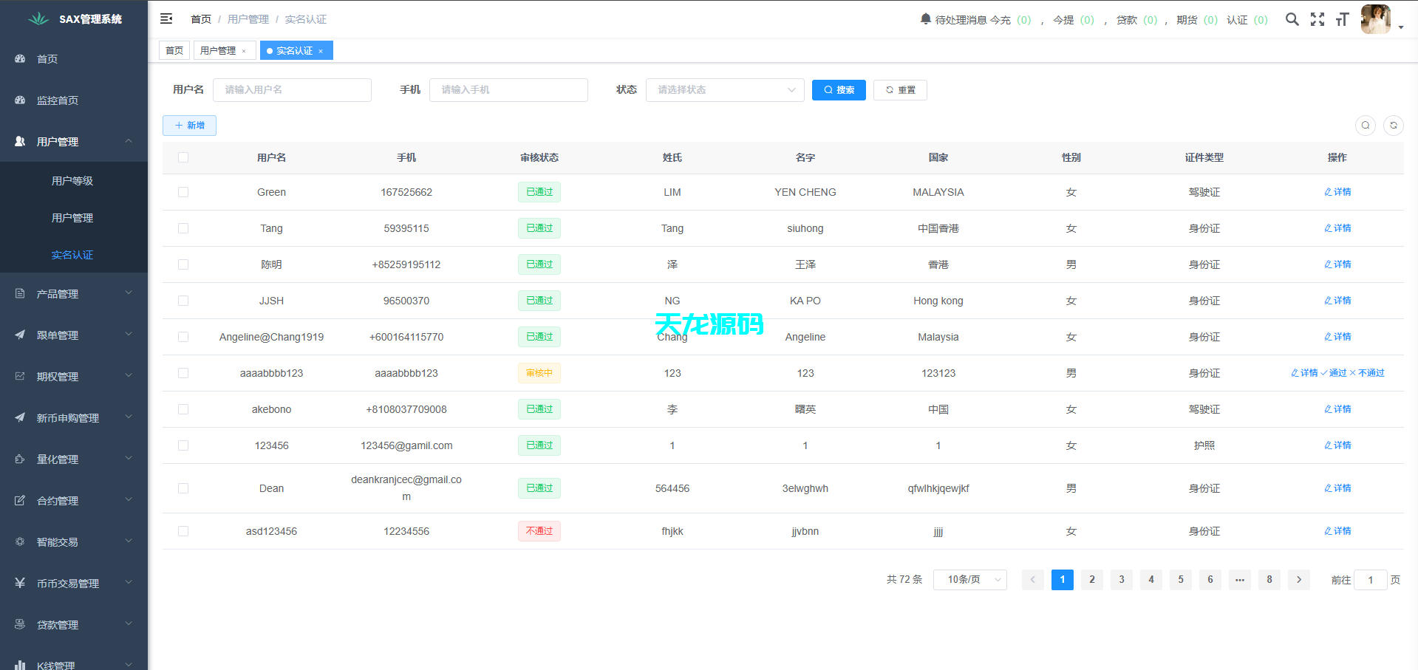Open the 请选择状态 status dropdown
This screenshot has height=670, width=1418.
724,89
